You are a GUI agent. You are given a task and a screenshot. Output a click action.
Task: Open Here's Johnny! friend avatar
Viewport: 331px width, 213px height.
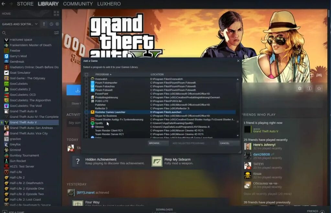[x=248, y=146]
